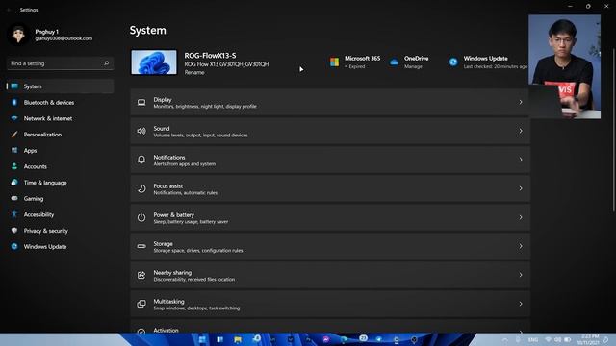The height and width of the screenshot is (346, 616).
Task: Click the Windows Update sync icon in the header
Action: pyautogui.click(x=453, y=62)
